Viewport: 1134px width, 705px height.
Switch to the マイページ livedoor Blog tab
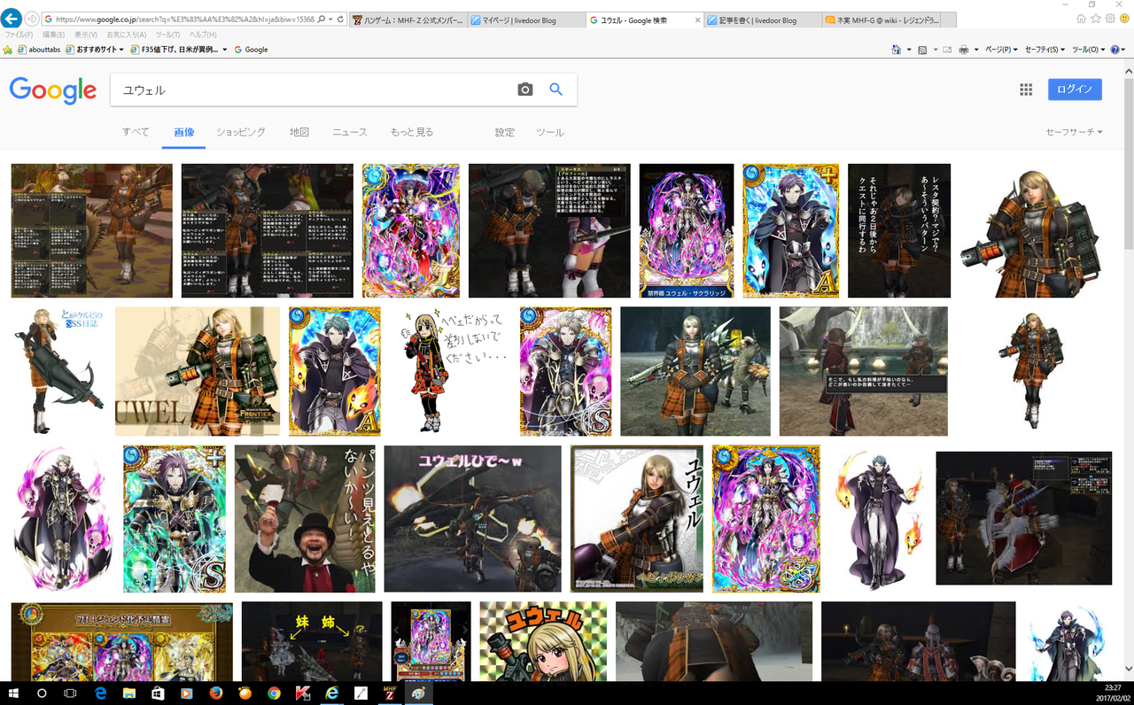525,20
